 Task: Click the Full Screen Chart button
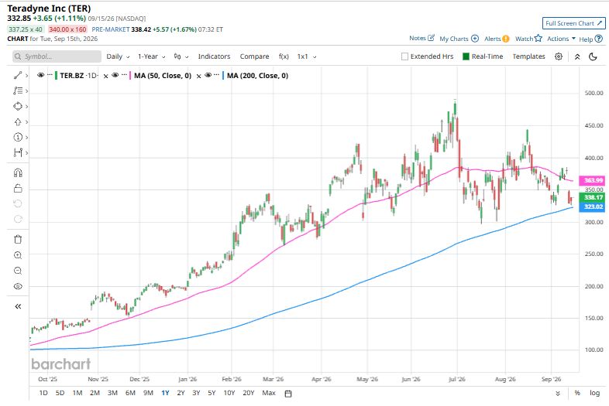pos(573,23)
